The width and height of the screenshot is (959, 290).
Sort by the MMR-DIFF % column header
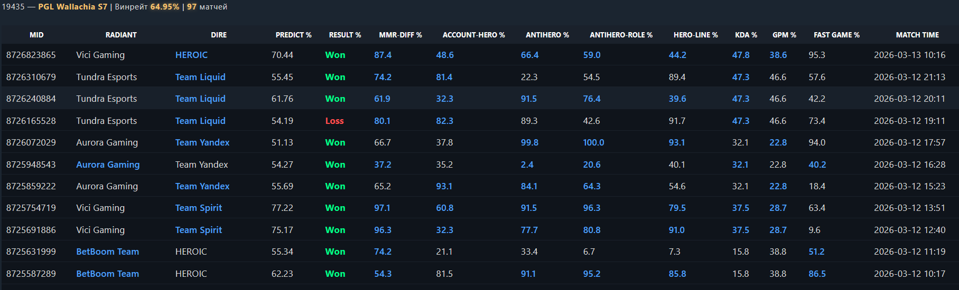(400, 35)
